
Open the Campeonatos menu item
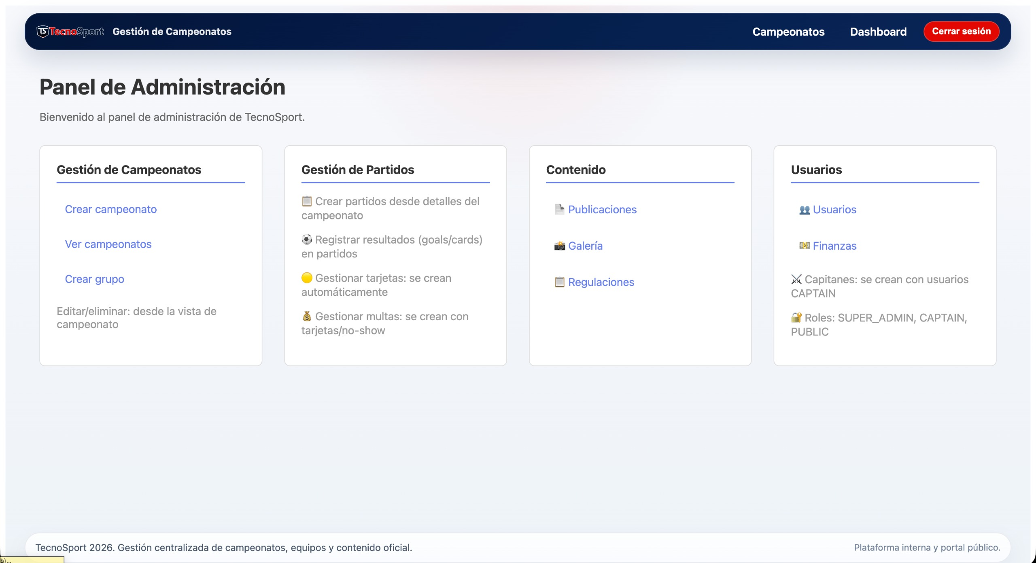click(x=788, y=32)
